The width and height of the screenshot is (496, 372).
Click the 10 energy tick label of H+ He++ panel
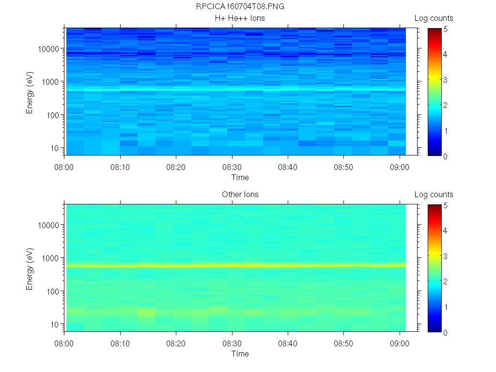55,148
